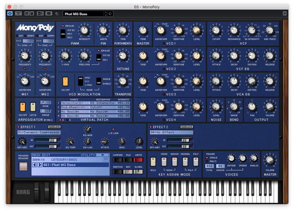
Task: Click the VCA EG release knob
Action: (x=270, y=81)
